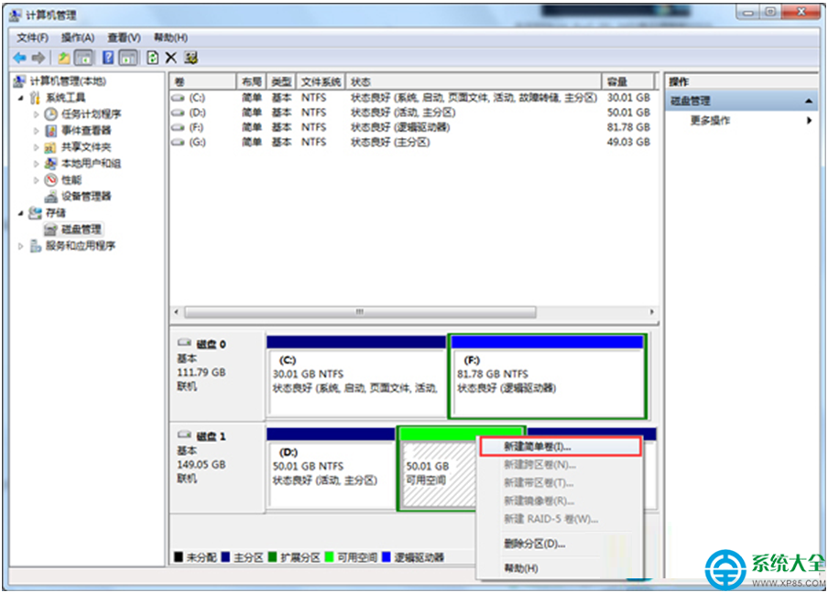
Task: Collapse the 磁盘管理 actions section arrow
Action: pos(809,101)
